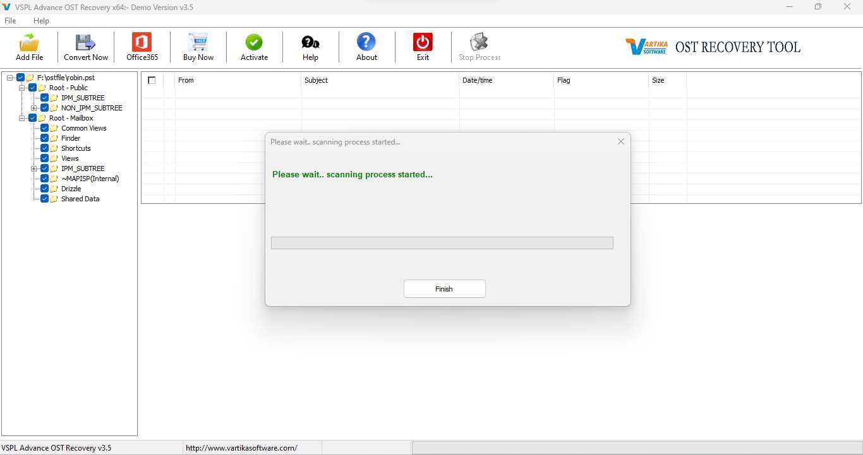Sort by the From column header
Image resolution: width=863 pixels, height=455 pixels.
click(x=238, y=80)
